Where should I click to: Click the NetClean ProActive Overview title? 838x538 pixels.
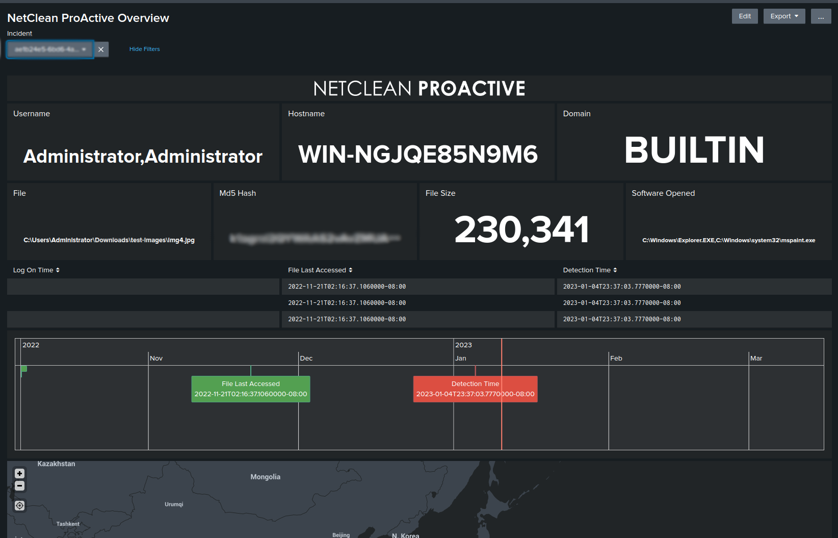(88, 18)
